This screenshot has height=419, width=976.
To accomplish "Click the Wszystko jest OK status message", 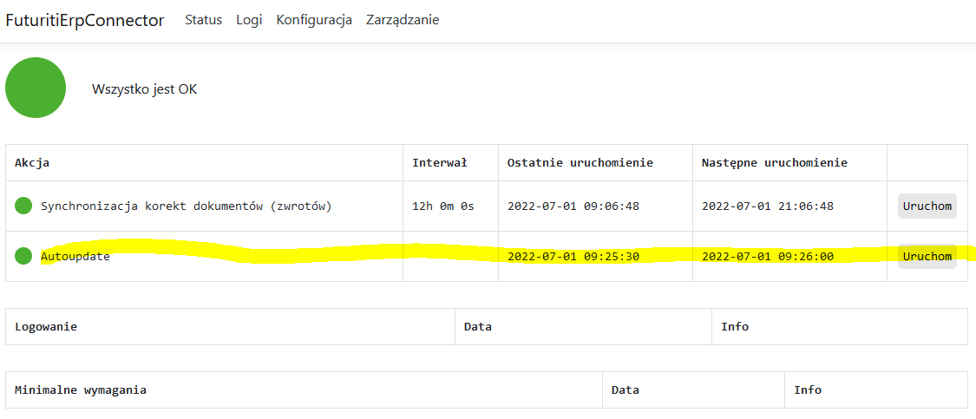I will (144, 89).
